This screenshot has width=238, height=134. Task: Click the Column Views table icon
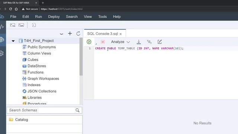pos(24,53)
